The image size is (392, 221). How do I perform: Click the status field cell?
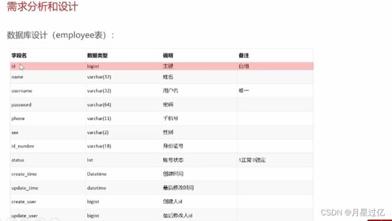[x=17, y=160]
